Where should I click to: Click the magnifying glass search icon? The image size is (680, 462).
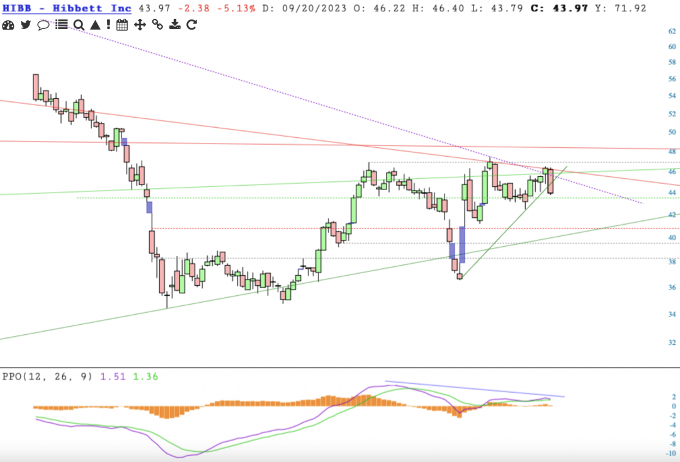tap(79, 25)
